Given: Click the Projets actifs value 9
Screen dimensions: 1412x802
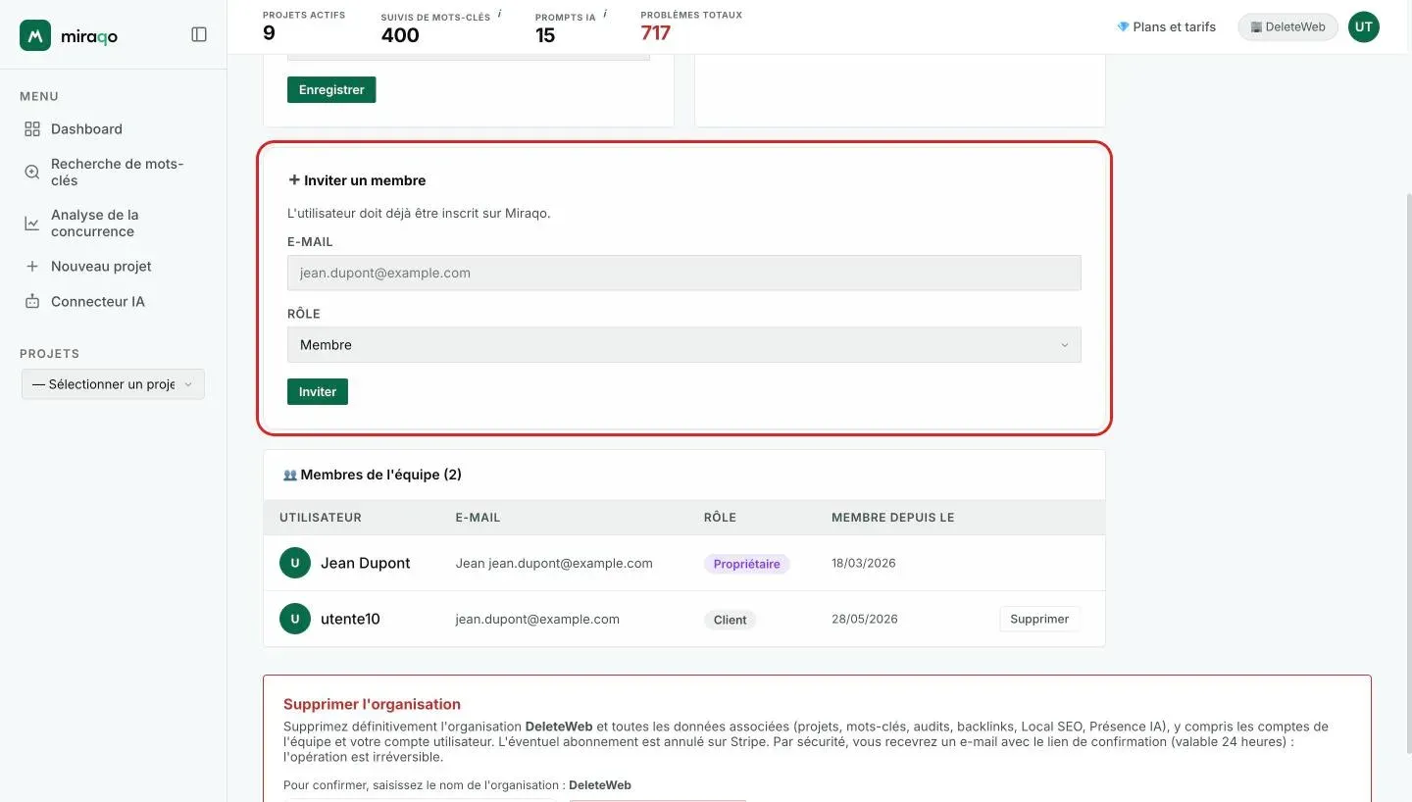Looking at the screenshot, I should [269, 32].
